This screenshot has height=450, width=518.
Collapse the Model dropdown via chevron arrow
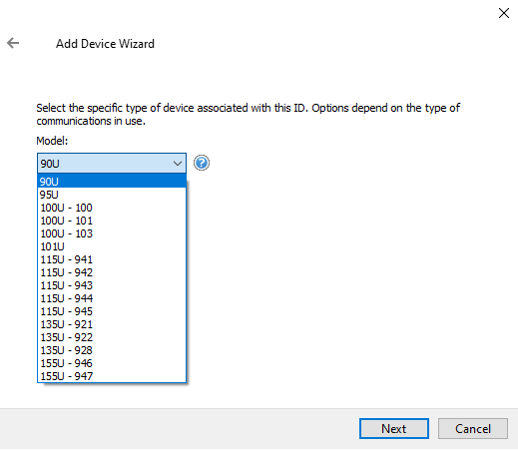click(178, 164)
